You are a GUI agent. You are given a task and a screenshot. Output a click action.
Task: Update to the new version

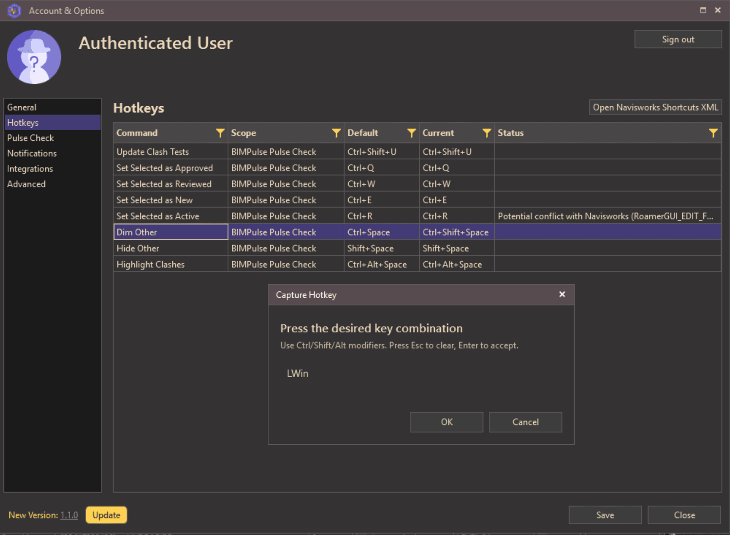pyautogui.click(x=106, y=515)
